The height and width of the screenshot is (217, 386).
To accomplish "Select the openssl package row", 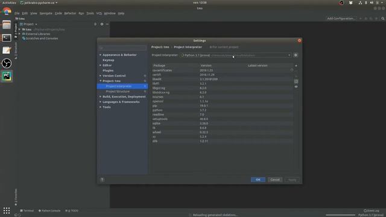I will pos(223,101).
